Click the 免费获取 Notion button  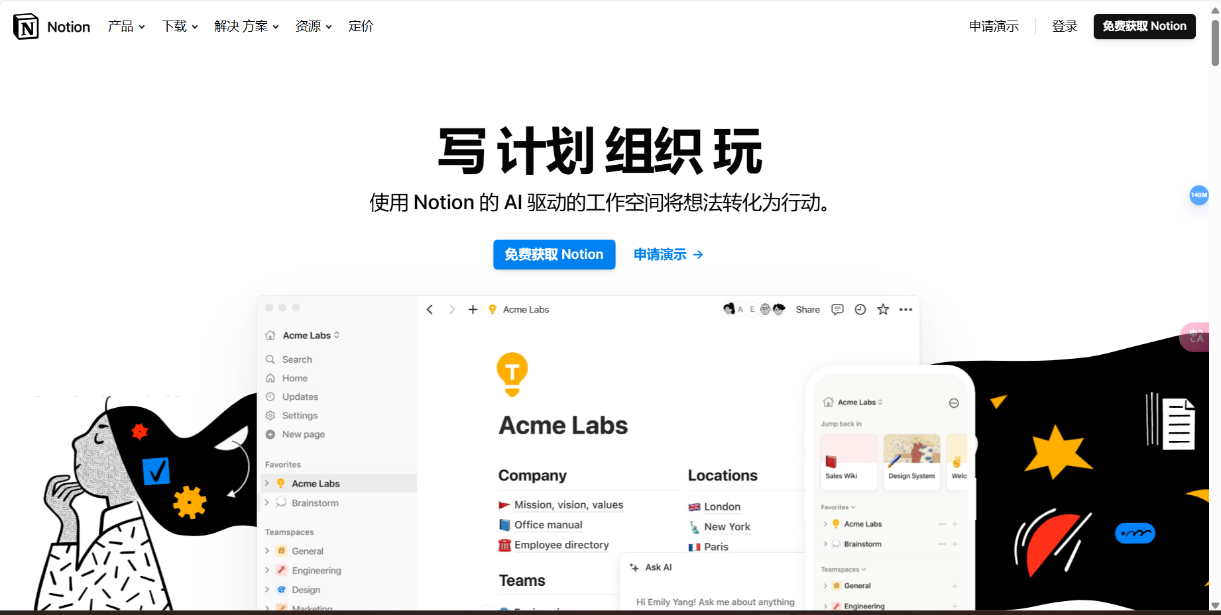(x=554, y=254)
